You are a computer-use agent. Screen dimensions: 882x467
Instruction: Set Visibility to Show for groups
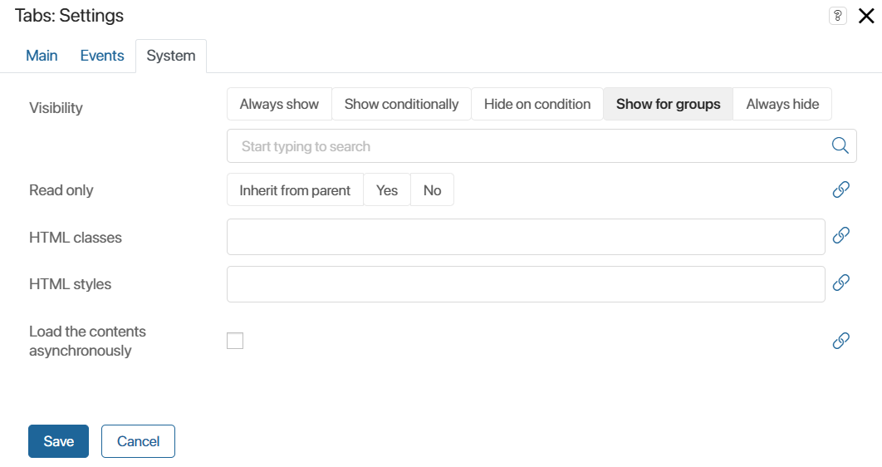pyautogui.click(x=669, y=104)
